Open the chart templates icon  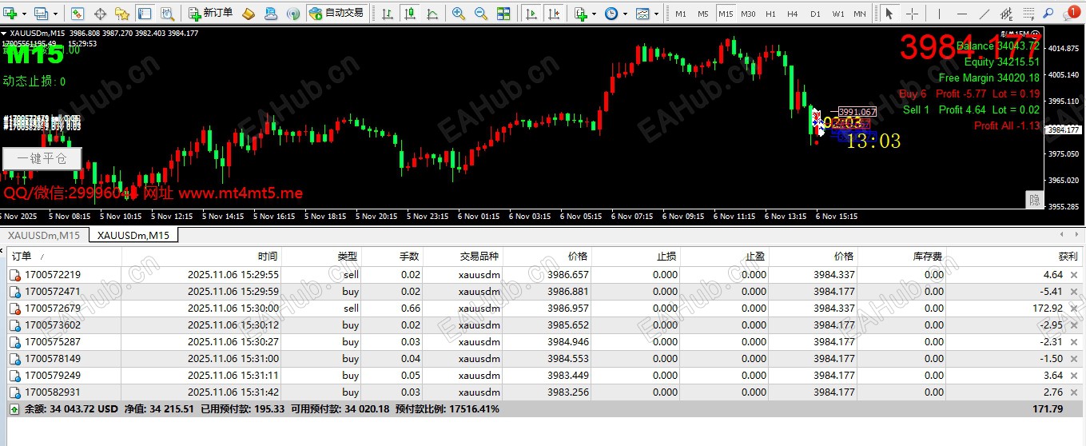click(x=642, y=14)
